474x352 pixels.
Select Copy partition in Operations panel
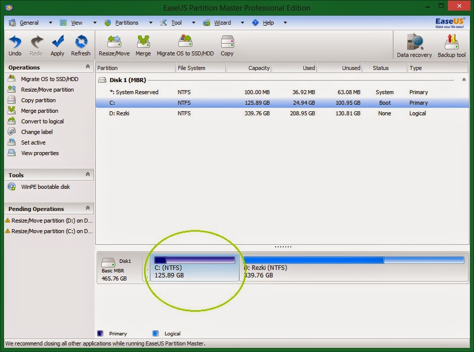(38, 100)
